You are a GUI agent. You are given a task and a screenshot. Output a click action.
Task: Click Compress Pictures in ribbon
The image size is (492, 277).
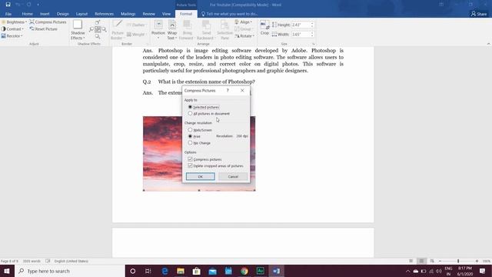[x=48, y=22]
